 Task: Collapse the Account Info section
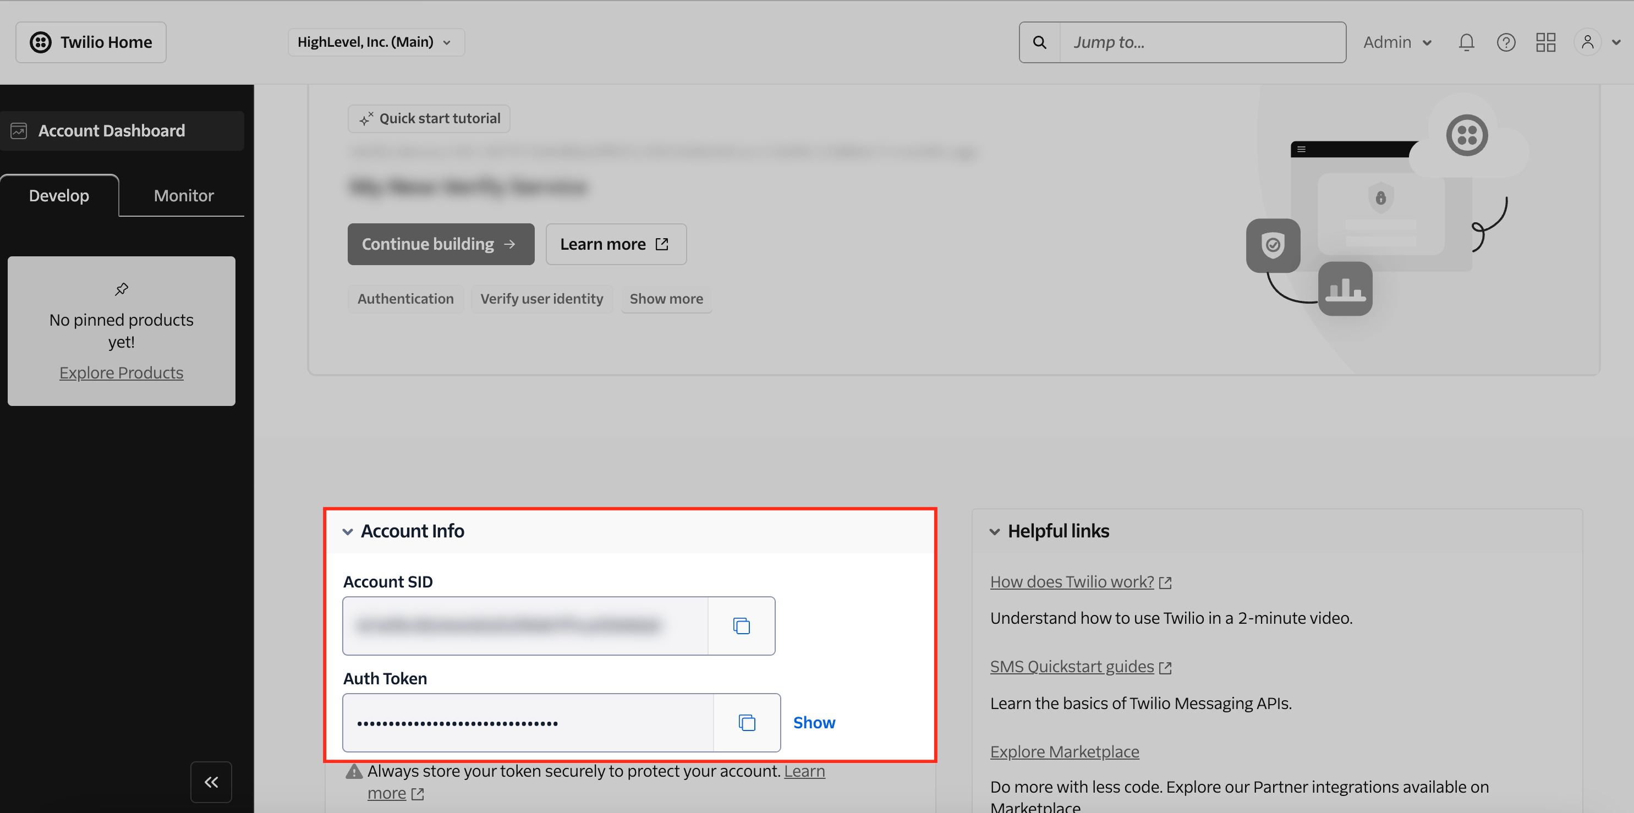[x=348, y=531]
